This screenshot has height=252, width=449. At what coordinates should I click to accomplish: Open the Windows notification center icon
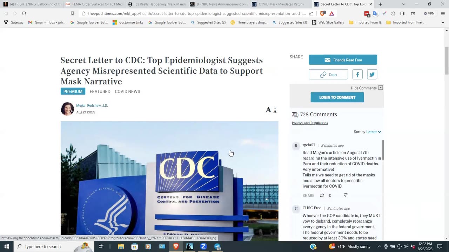[x=440, y=246]
